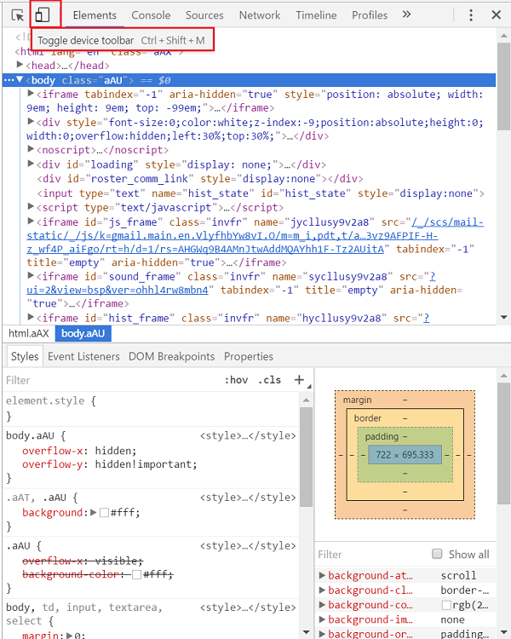Toggle the :hov element state button
Image resolution: width=511 pixels, height=639 pixels.
[x=237, y=380]
